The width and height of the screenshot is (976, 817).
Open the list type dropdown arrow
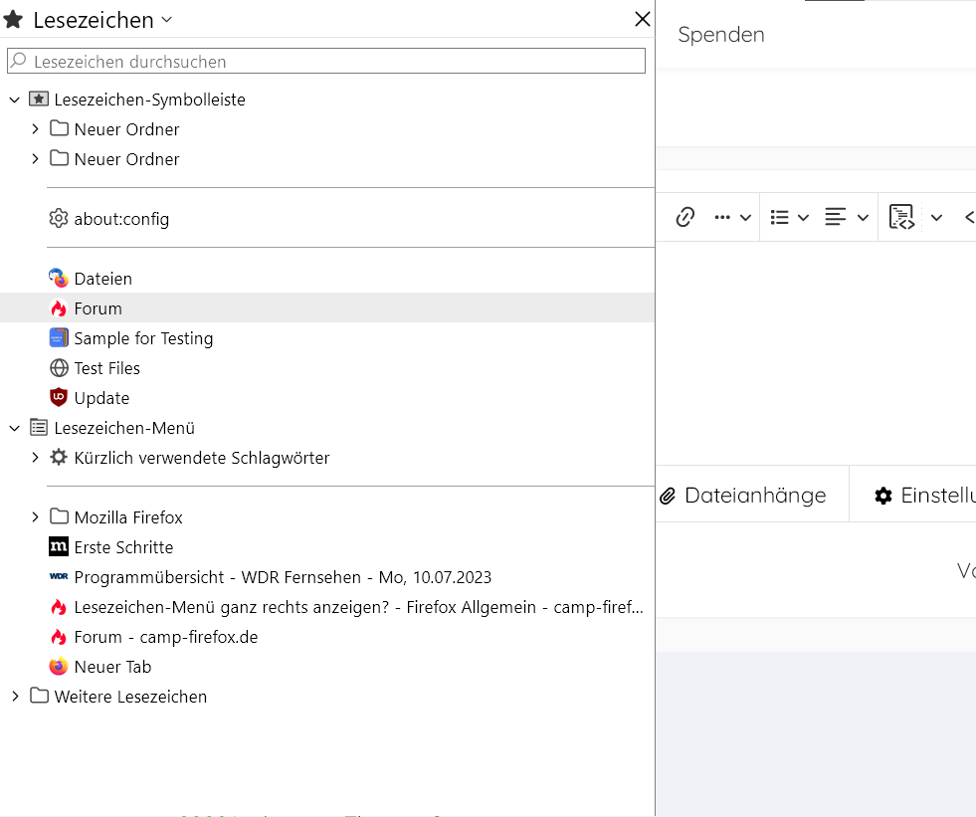point(803,218)
